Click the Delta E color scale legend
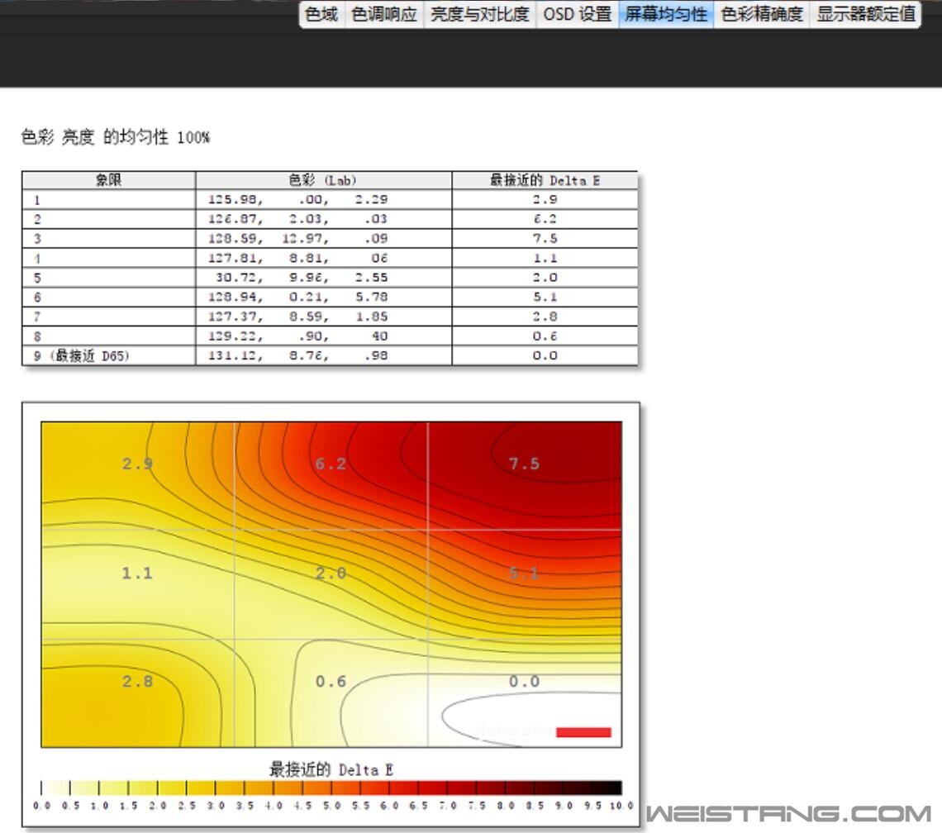942x833 pixels. tap(331, 788)
